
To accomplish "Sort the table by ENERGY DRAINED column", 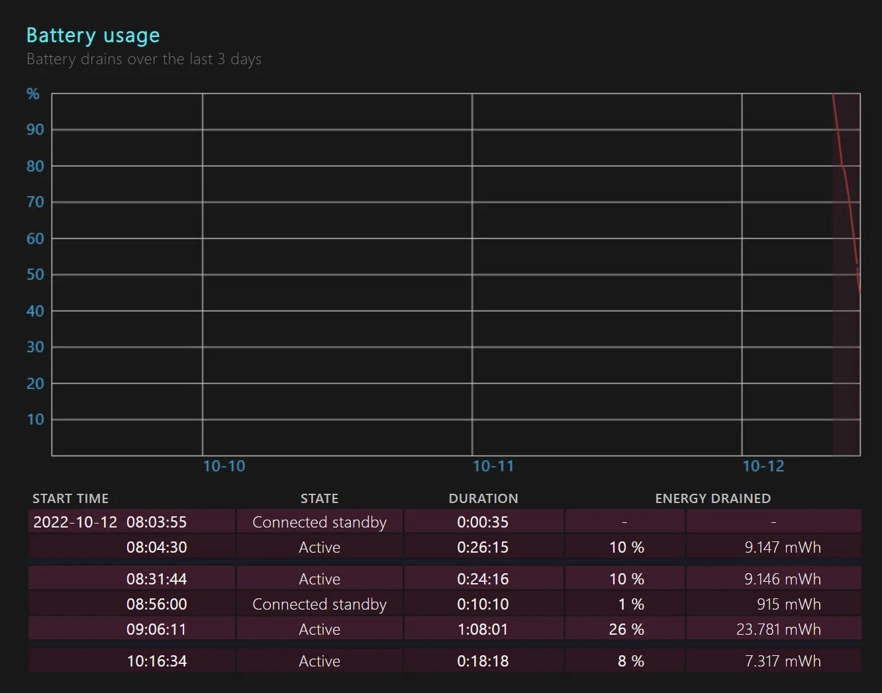I will [712, 498].
